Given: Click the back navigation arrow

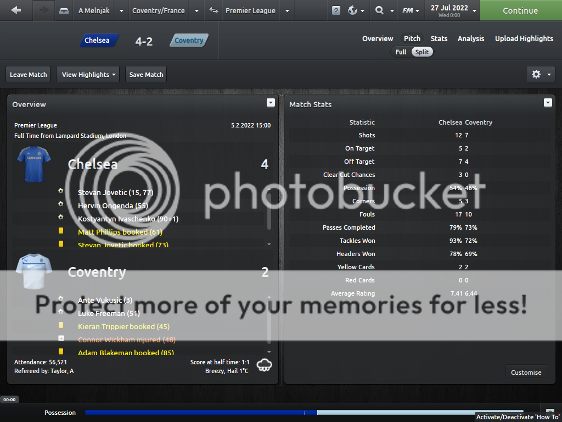Looking at the screenshot, I should click(x=16, y=10).
